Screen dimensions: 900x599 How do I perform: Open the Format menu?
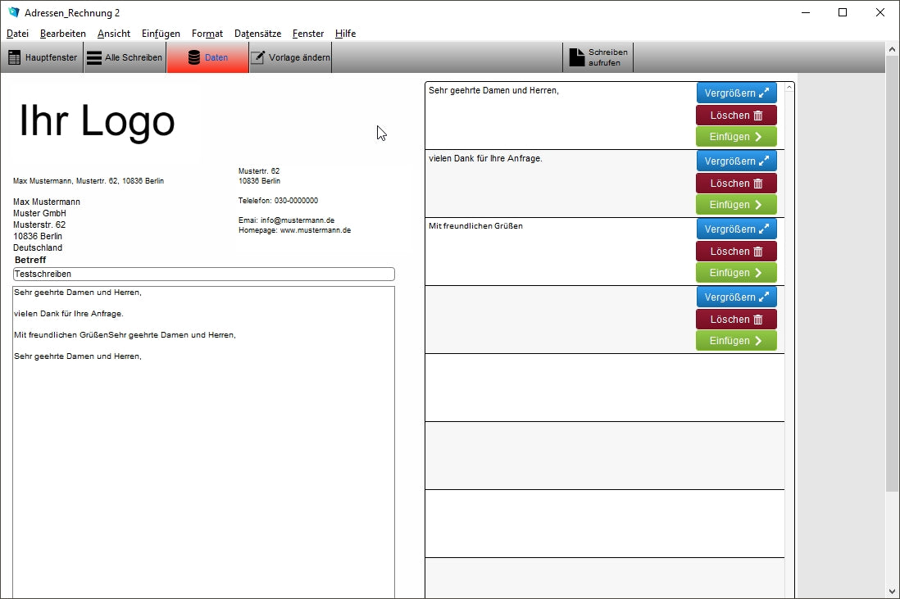(x=207, y=34)
